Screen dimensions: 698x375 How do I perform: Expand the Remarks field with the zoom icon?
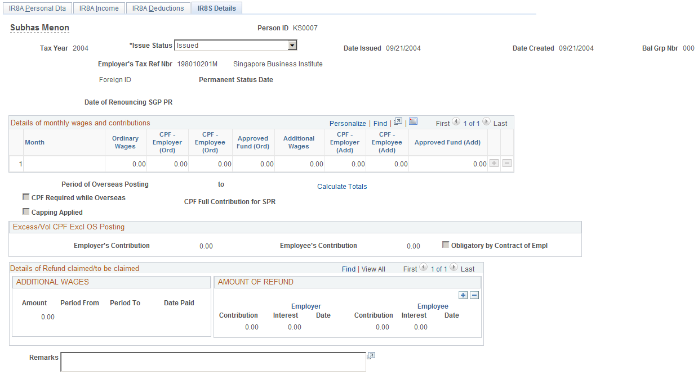coord(371,355)
